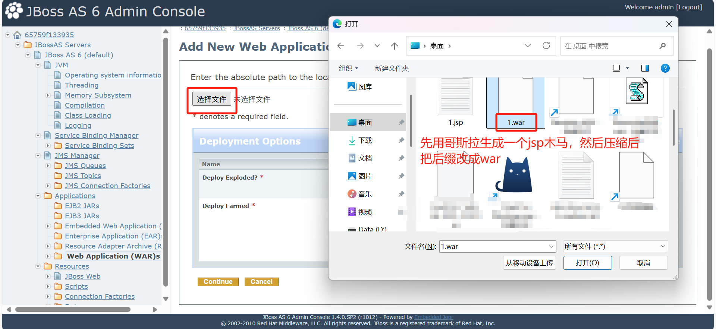Collapse the Applications tree node
The image size is (716, 329).
38,196
